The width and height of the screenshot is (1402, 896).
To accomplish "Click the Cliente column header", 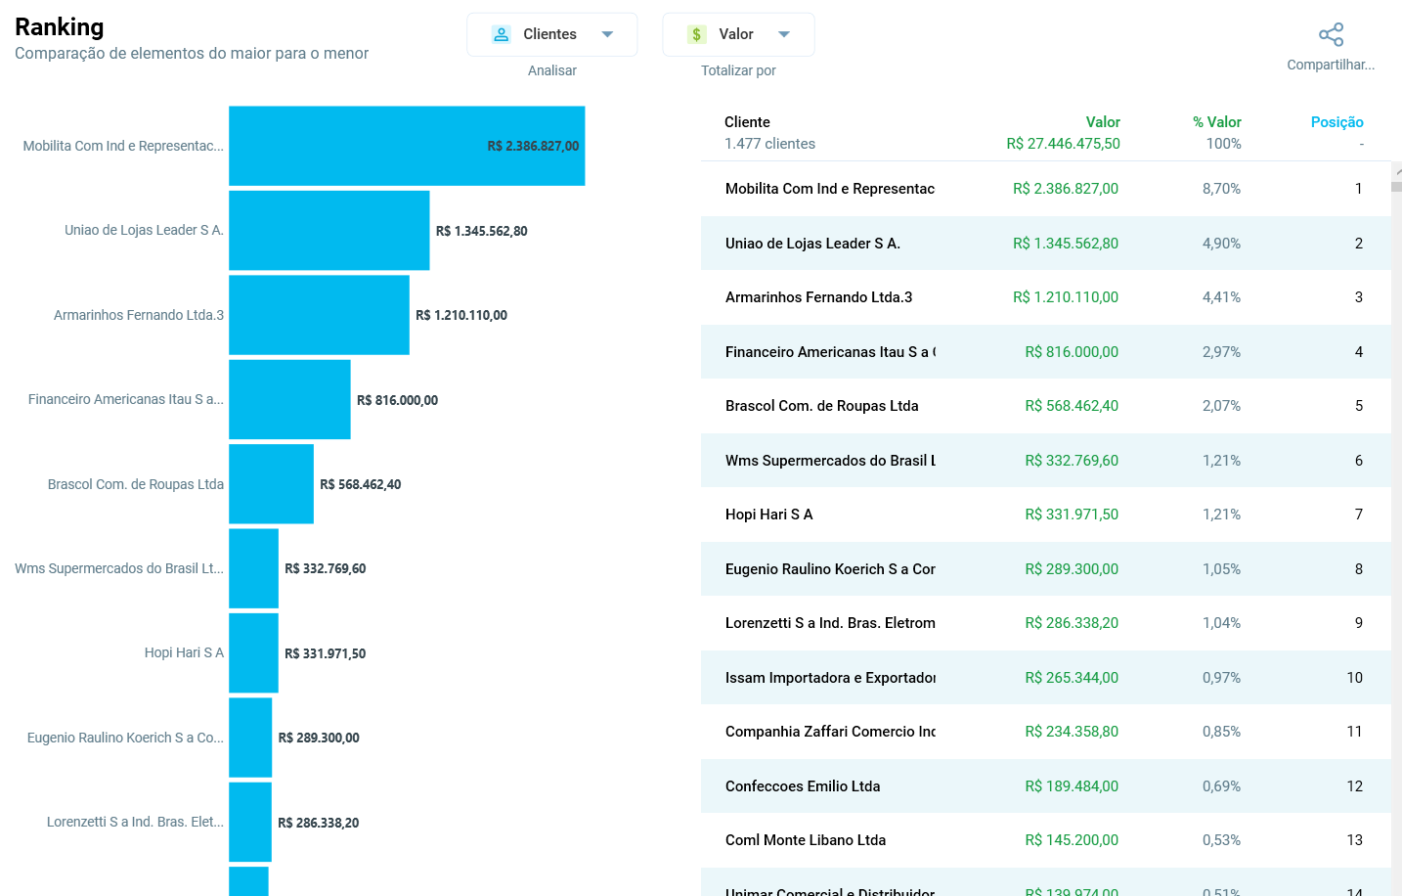I will 747,122.
